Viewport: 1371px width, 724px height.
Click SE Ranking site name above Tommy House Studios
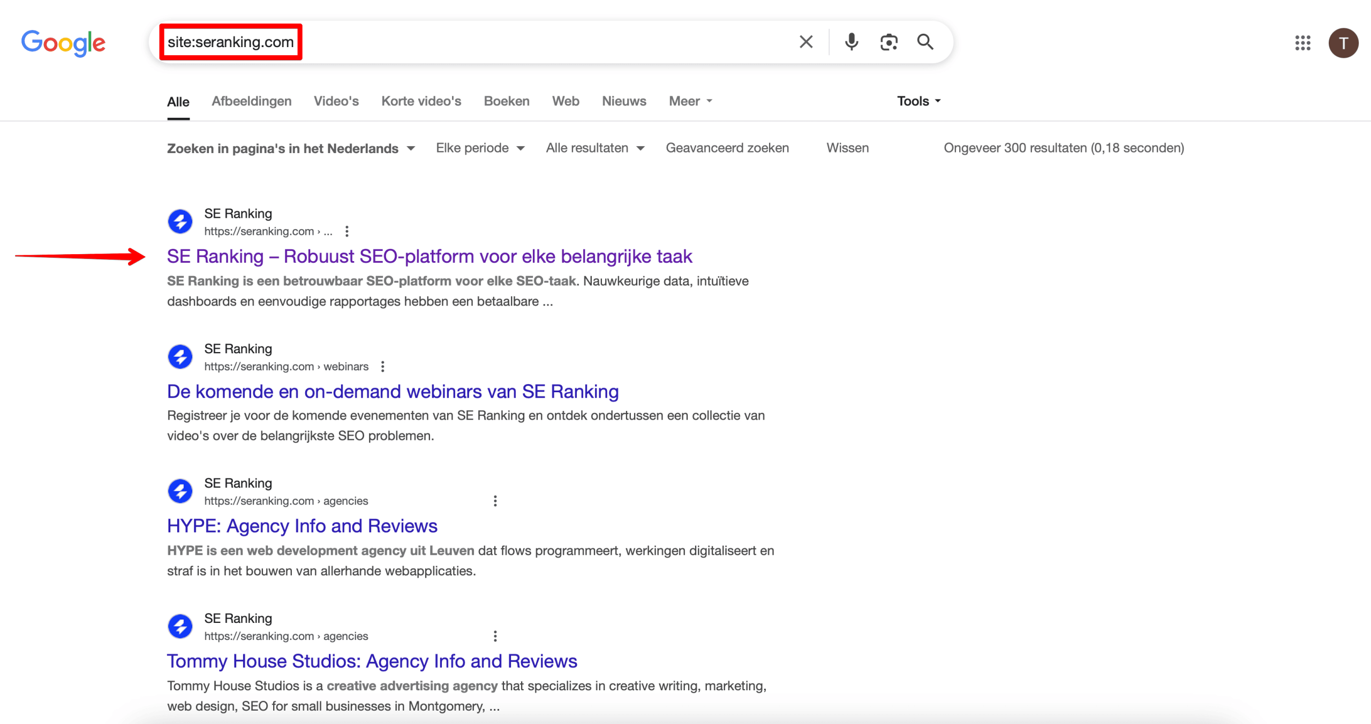point(238,619)
